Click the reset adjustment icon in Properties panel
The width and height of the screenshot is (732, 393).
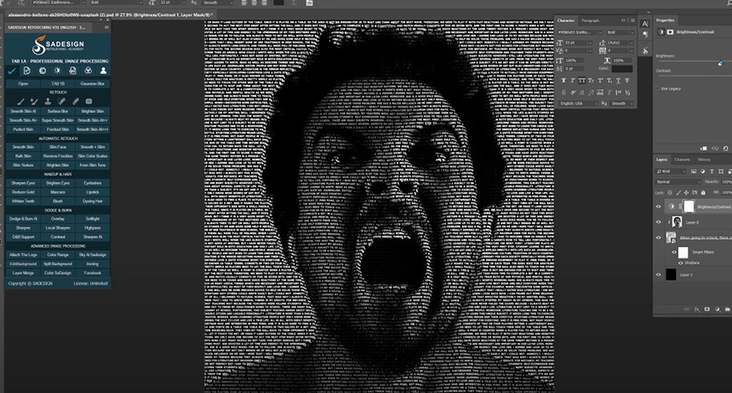click(x=725, y=148)
